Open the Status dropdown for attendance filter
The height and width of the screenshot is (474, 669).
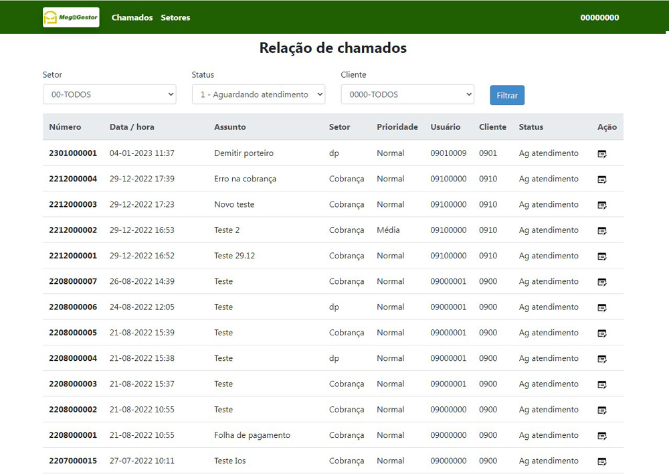pyautogui.click(x=258, y=94)
